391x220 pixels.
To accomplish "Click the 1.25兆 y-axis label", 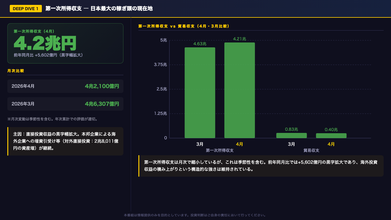I will (x=160, y=113).
